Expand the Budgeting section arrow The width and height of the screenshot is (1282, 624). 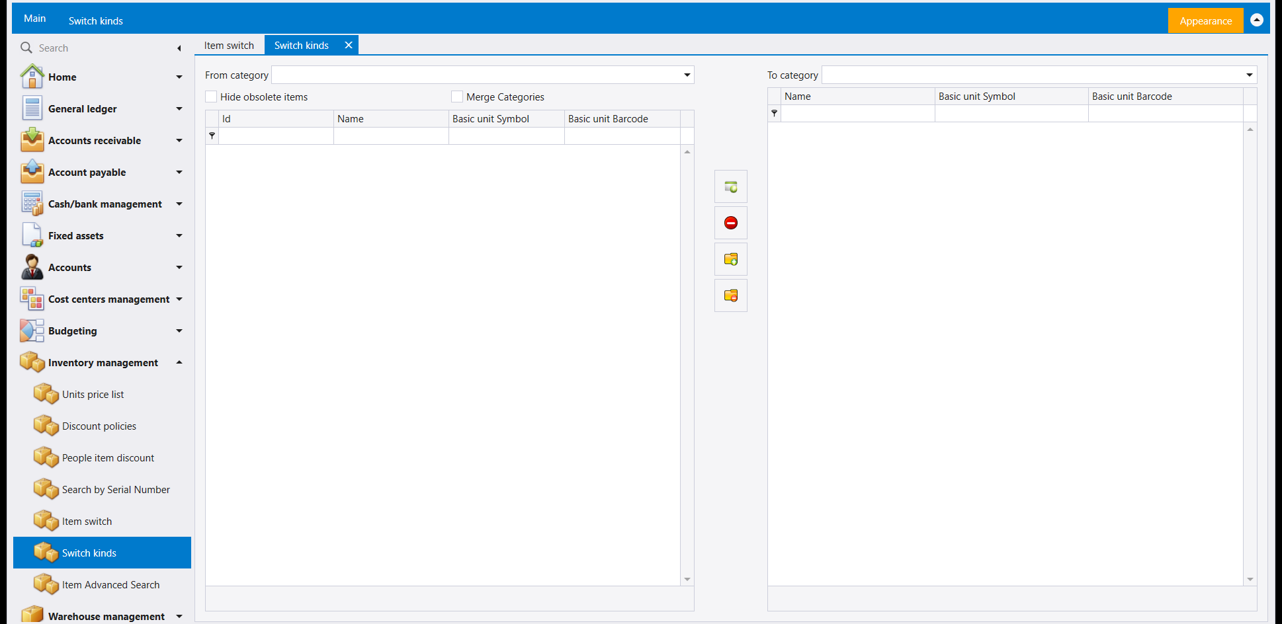(179, 331)
